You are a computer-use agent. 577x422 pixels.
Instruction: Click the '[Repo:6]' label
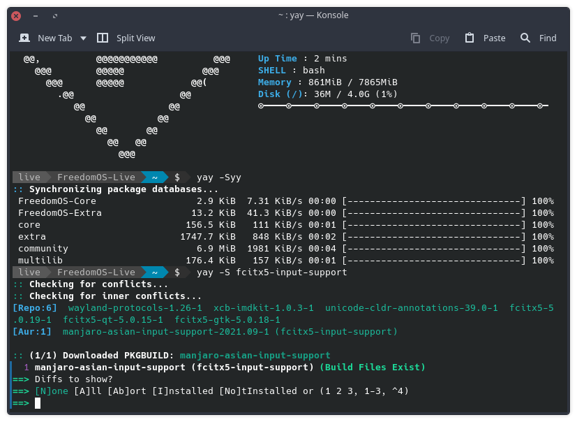(x=35, y=308)
